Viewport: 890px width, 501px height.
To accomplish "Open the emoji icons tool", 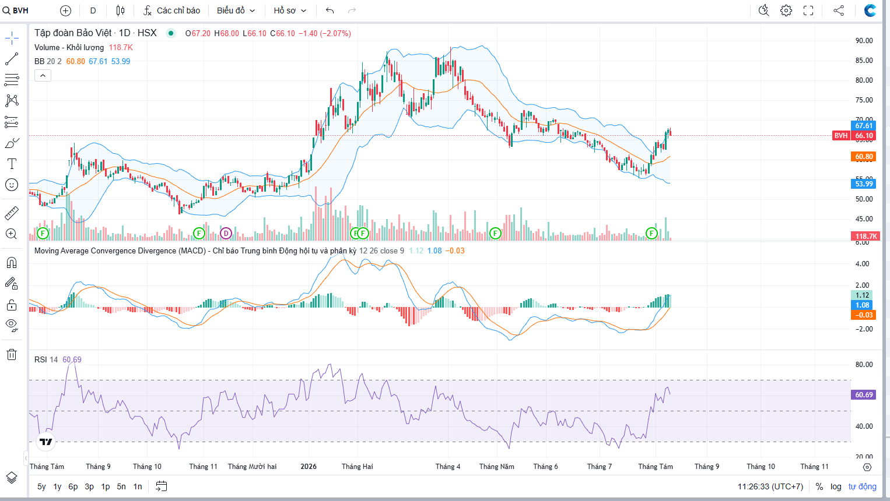I will pyautogui.click(x=12, y=185).
